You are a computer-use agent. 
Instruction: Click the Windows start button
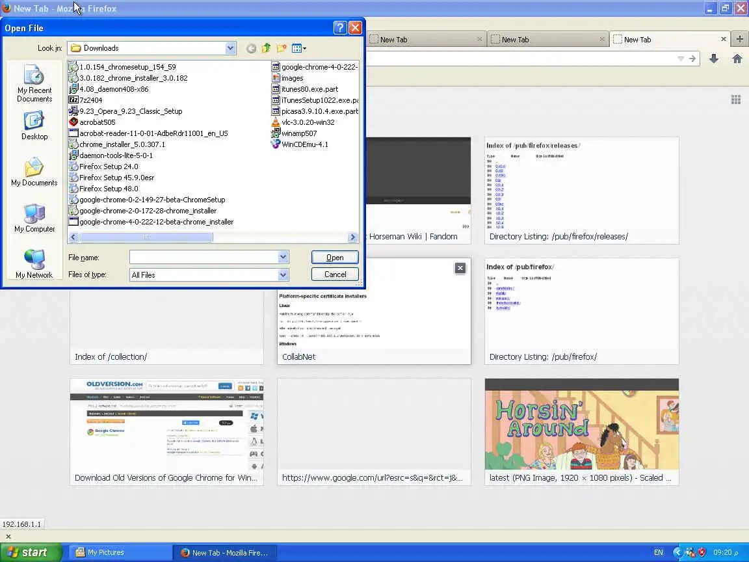coord(31,552)
